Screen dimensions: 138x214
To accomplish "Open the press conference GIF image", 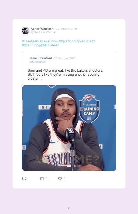I will tap(69, 128).
